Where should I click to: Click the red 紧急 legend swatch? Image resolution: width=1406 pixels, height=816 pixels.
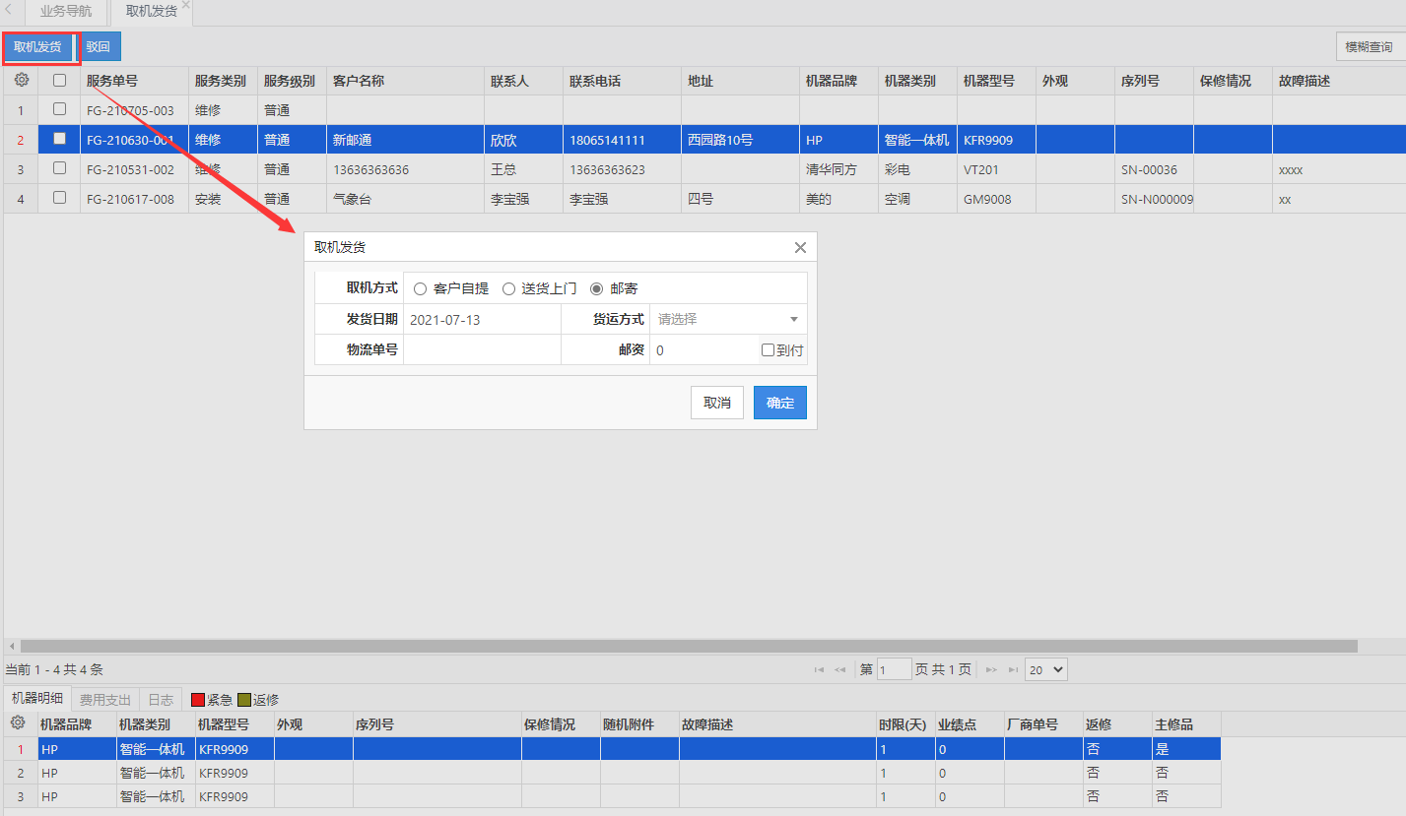(x=197, y=700)
